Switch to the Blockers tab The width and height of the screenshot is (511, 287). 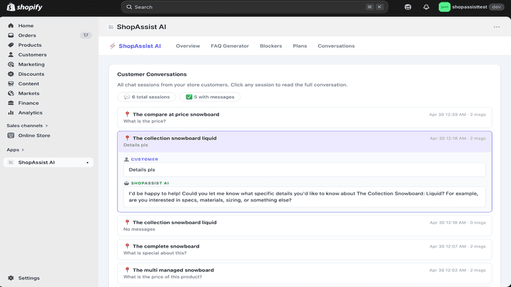coord(271,46)
